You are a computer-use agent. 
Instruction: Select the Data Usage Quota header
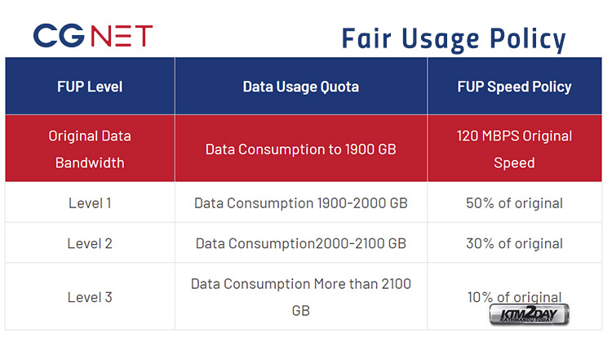[x=301, y=87]
